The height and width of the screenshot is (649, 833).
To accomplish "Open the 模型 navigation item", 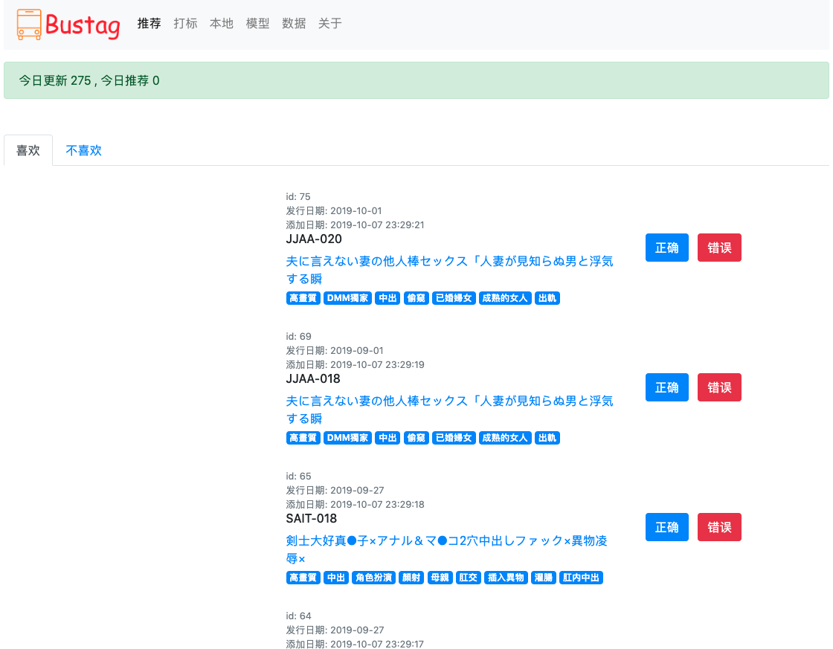I will click(x=257, y=23).
